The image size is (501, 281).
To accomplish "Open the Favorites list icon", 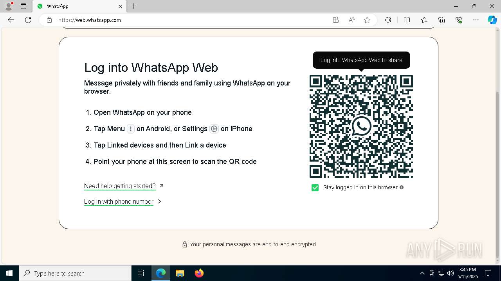I will [x=424, y=20].
